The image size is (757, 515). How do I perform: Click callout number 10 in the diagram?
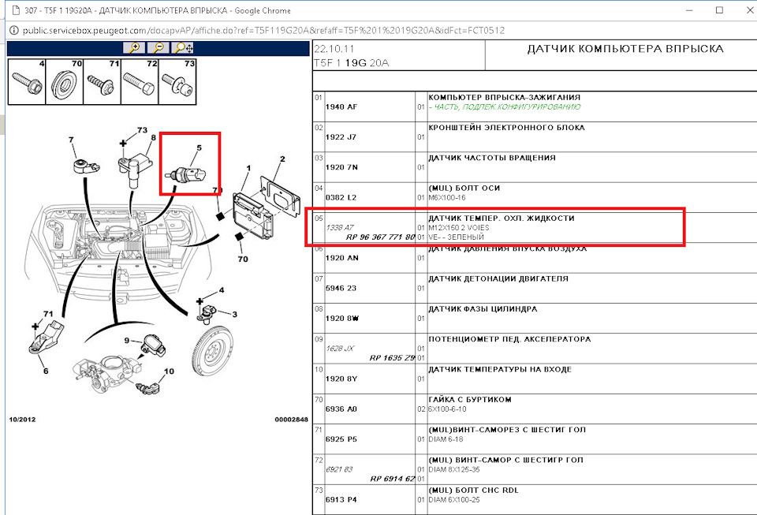(169, 371)
